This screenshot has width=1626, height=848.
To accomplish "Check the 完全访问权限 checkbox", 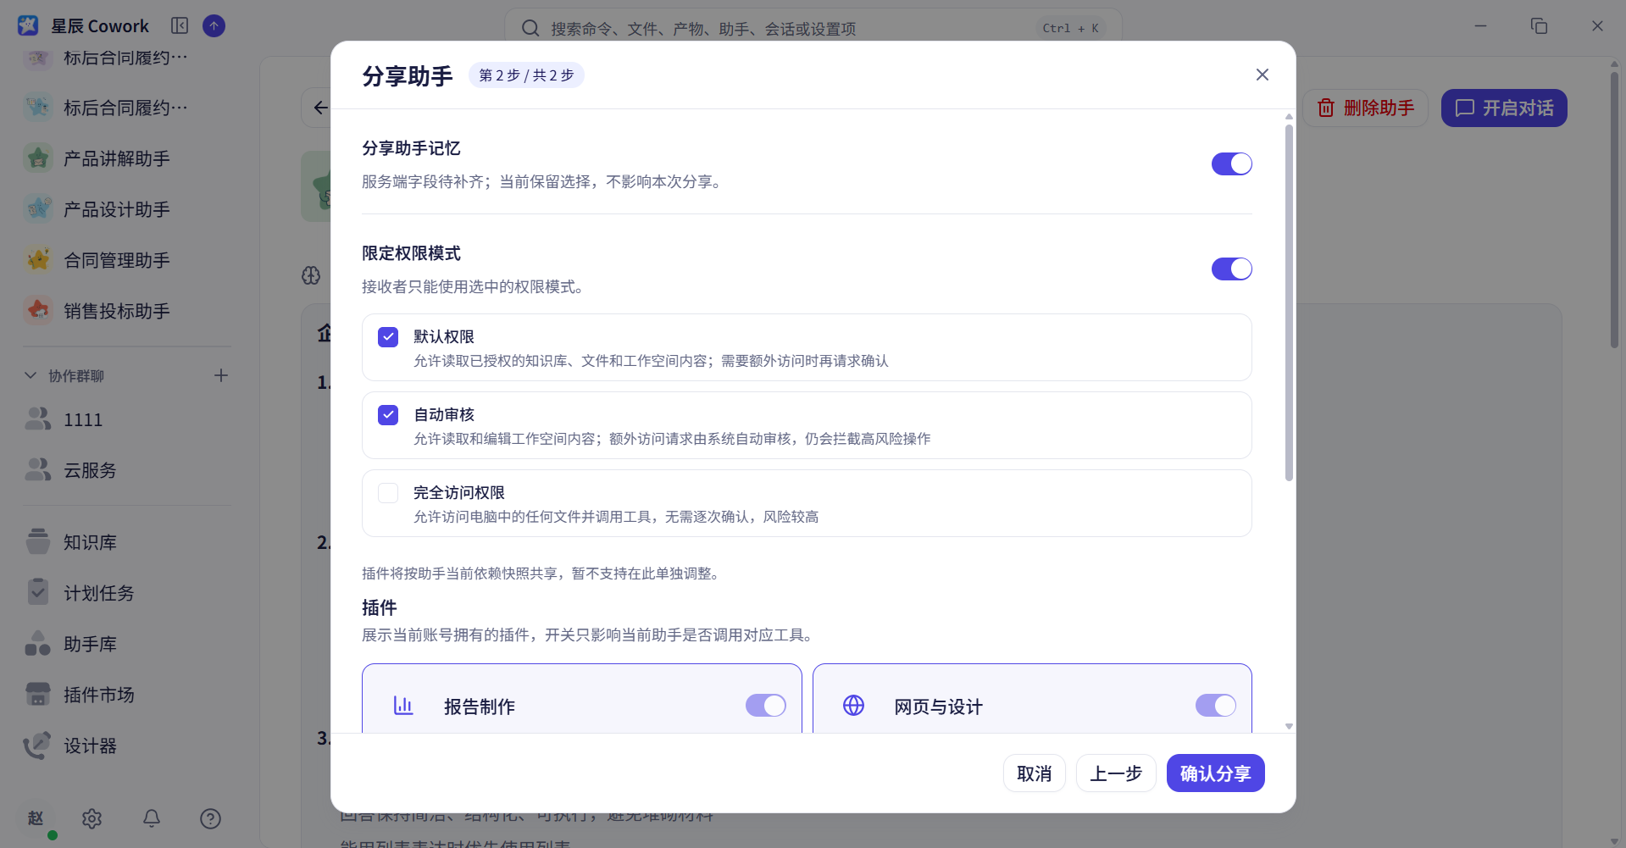I will [388, 493].
